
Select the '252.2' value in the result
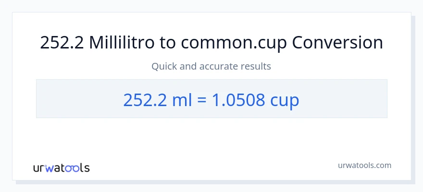pyautogui.click(x=145, y=99)
